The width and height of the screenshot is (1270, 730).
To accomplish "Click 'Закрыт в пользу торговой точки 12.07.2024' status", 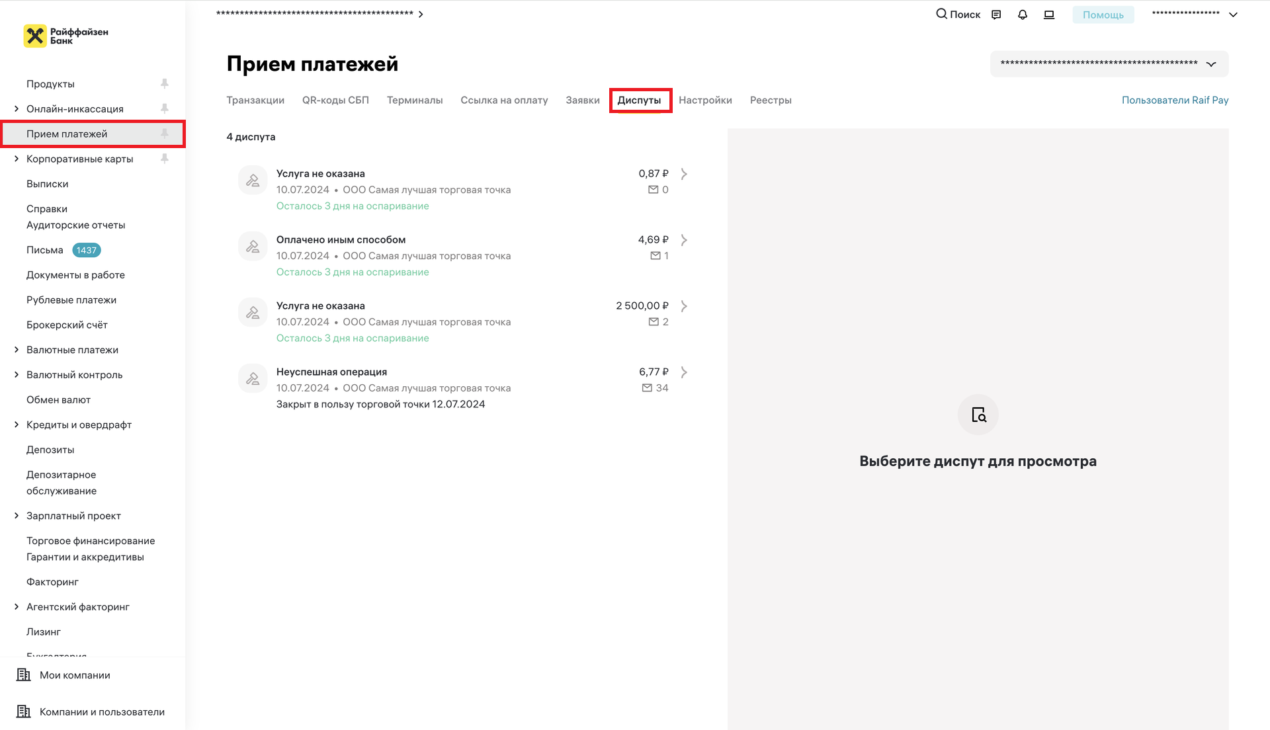I will (380, 404).
